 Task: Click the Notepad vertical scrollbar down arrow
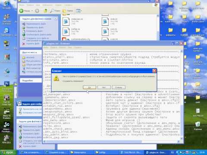182,139
